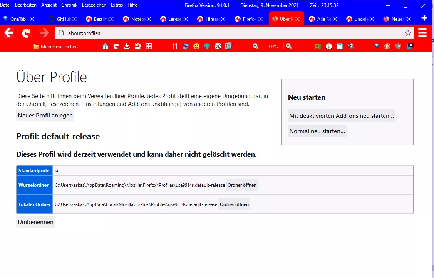
Task: Click the back arrow navigation button
Action: point(9,33)
